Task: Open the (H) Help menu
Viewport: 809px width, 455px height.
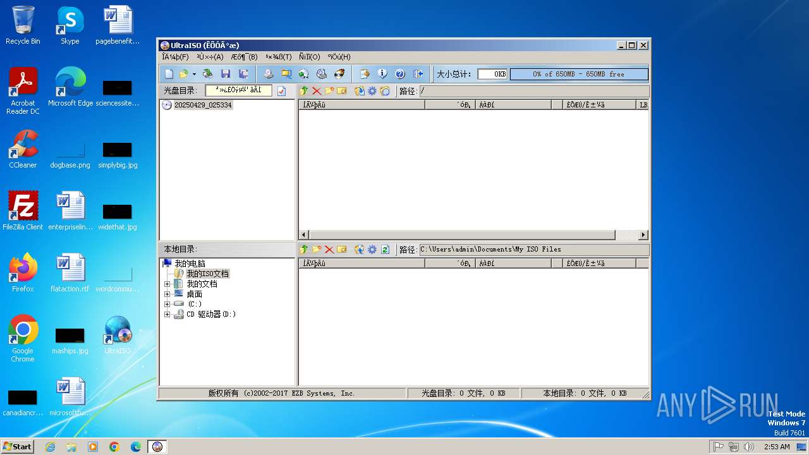Action: (339, 57)
